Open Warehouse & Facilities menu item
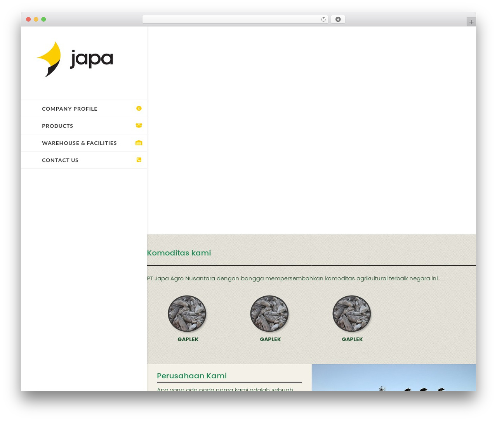 (x=84, y=143)
